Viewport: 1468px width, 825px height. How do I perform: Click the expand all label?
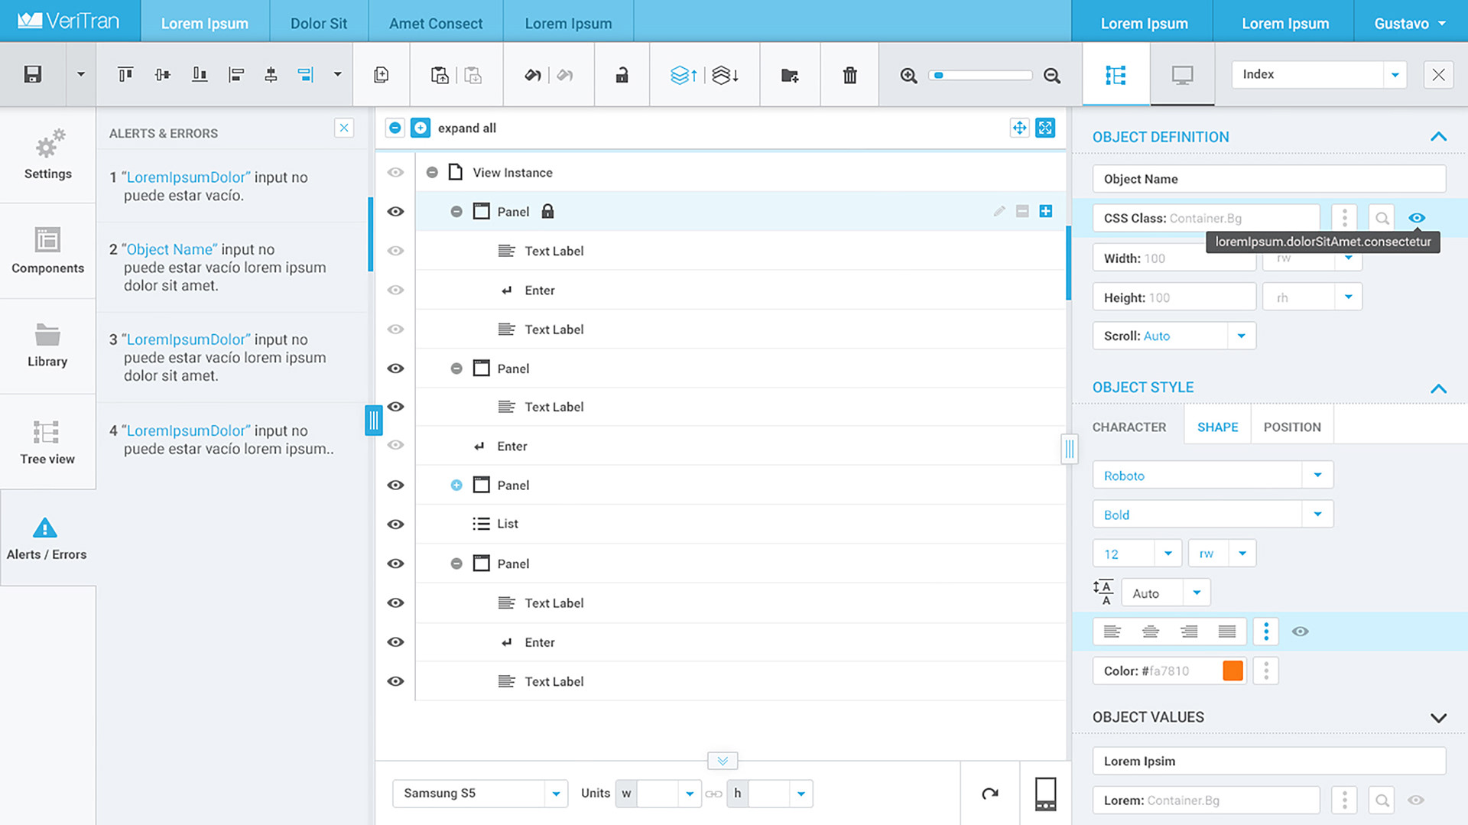[466, 128]
